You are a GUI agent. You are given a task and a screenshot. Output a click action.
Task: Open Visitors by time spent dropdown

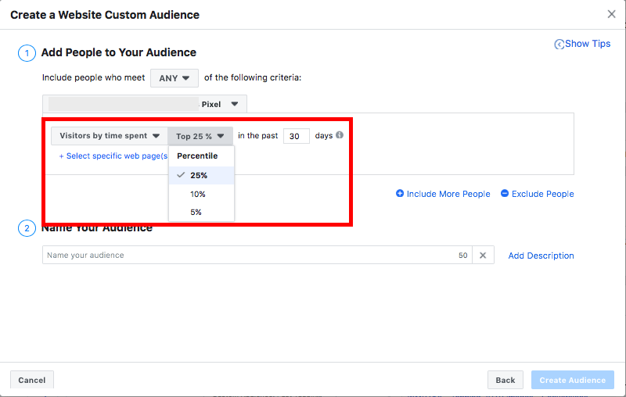point(110,136)
